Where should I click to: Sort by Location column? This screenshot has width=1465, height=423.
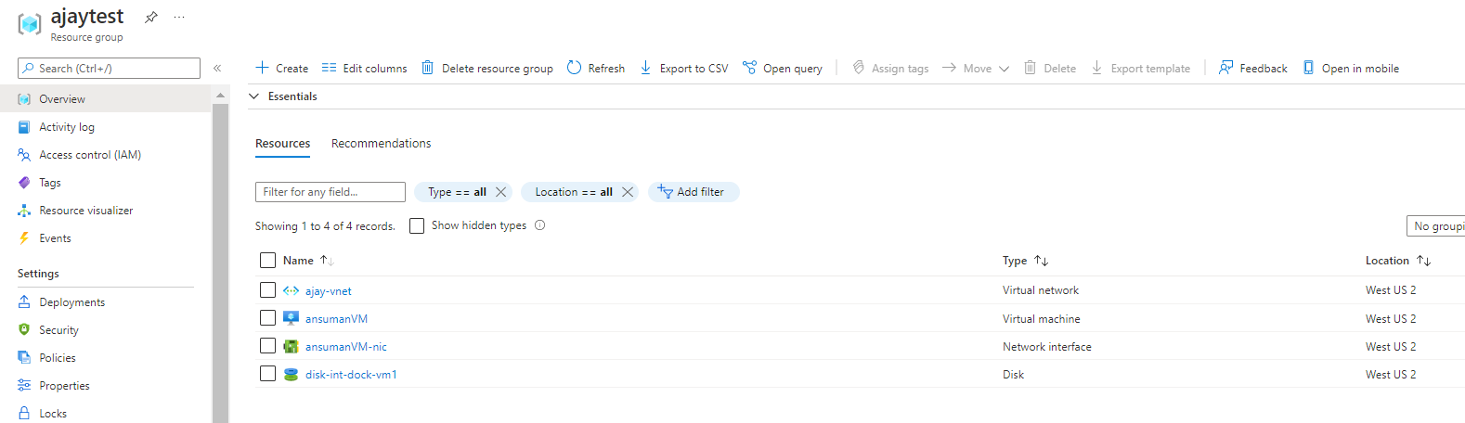(1398, 261)
